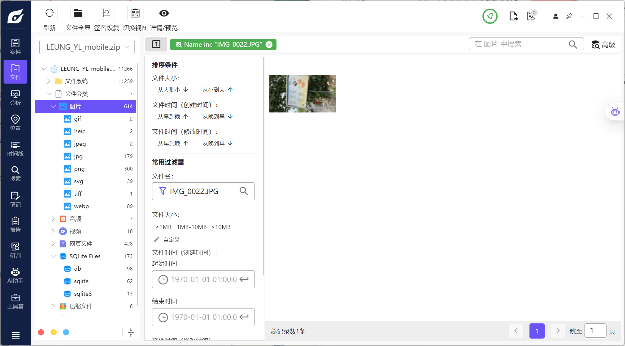
Task: Click the green location arrow circle icon
Action: click(490, 16)
